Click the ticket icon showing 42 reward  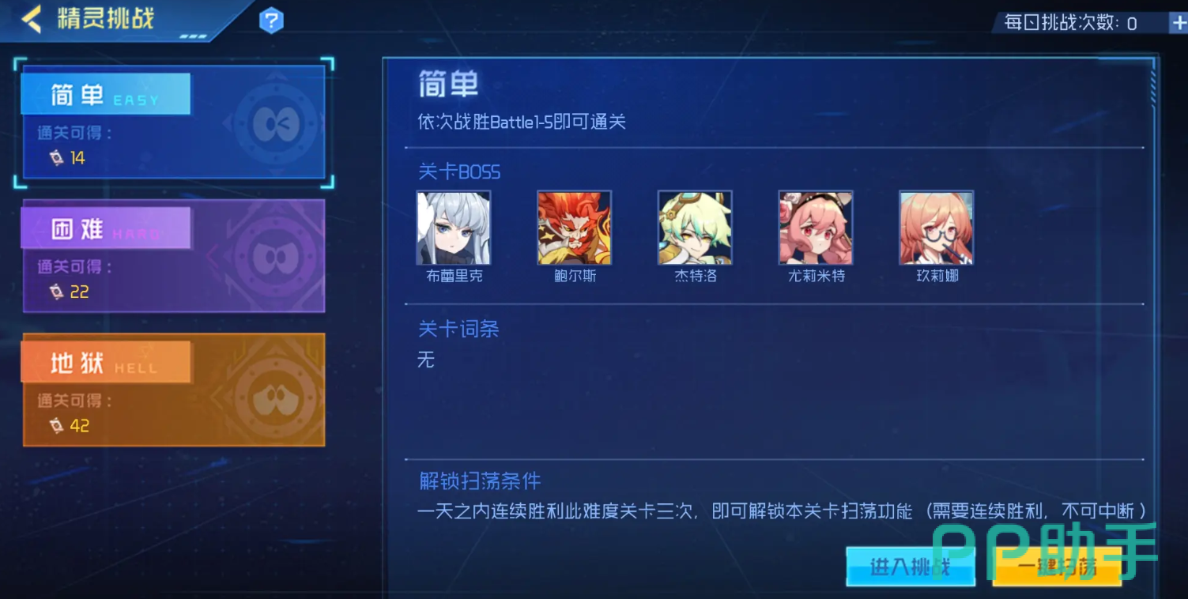tap(56, 425)
